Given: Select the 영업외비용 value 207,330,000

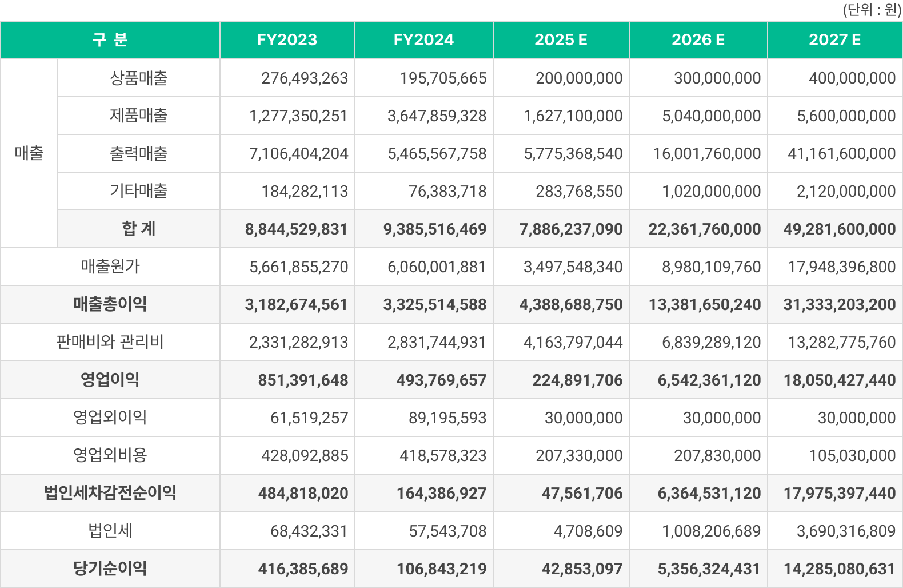Looking at the screenshot, I should tap(578, 456).
